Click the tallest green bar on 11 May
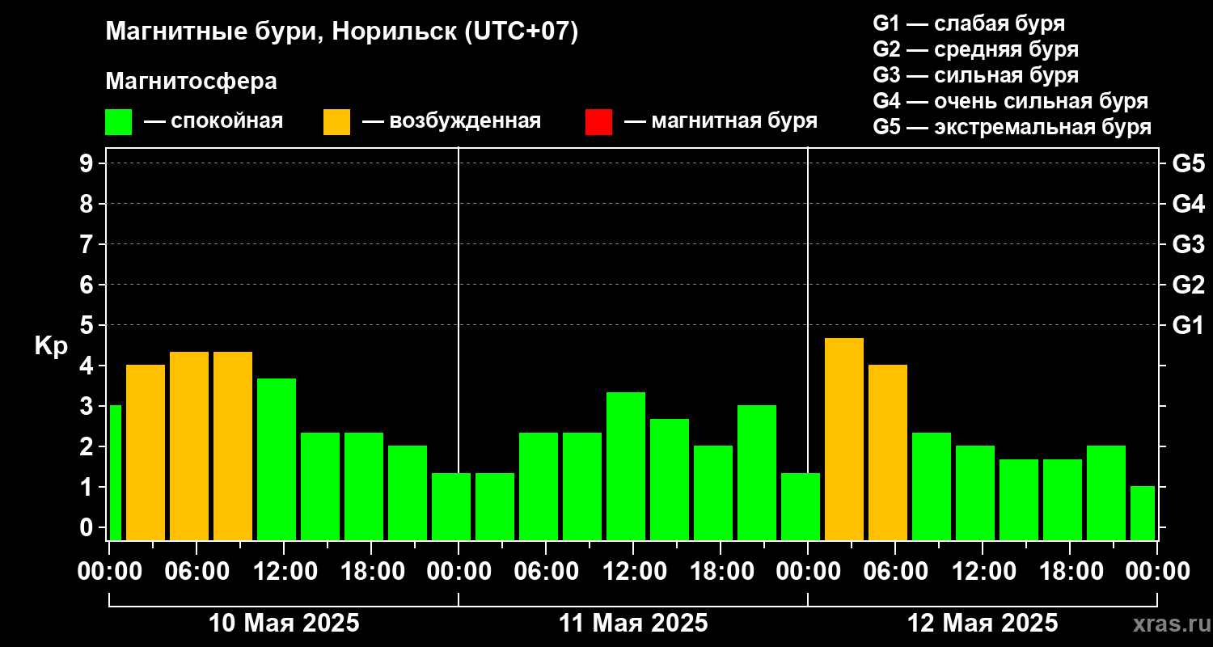1213x647 pixels. point(626,467)
